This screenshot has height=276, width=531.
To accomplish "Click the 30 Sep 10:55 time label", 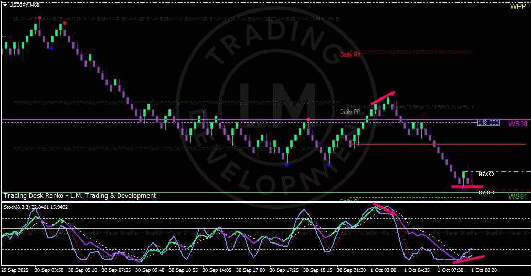I will coord(183,270).
